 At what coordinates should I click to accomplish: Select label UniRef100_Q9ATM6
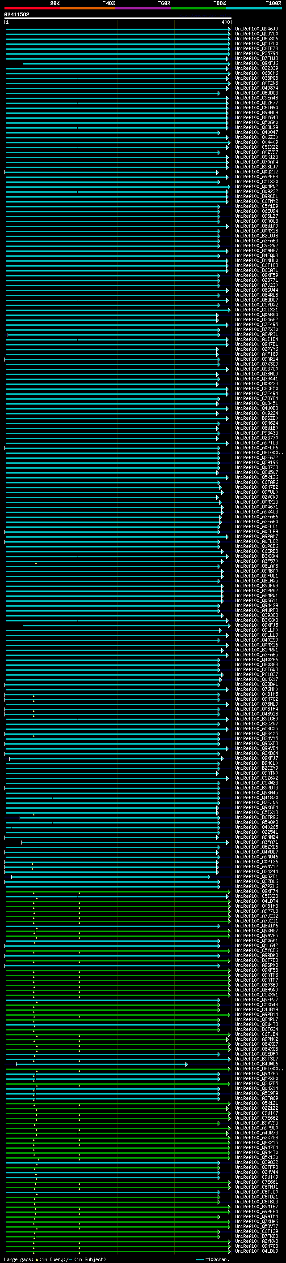pos(257,975)
